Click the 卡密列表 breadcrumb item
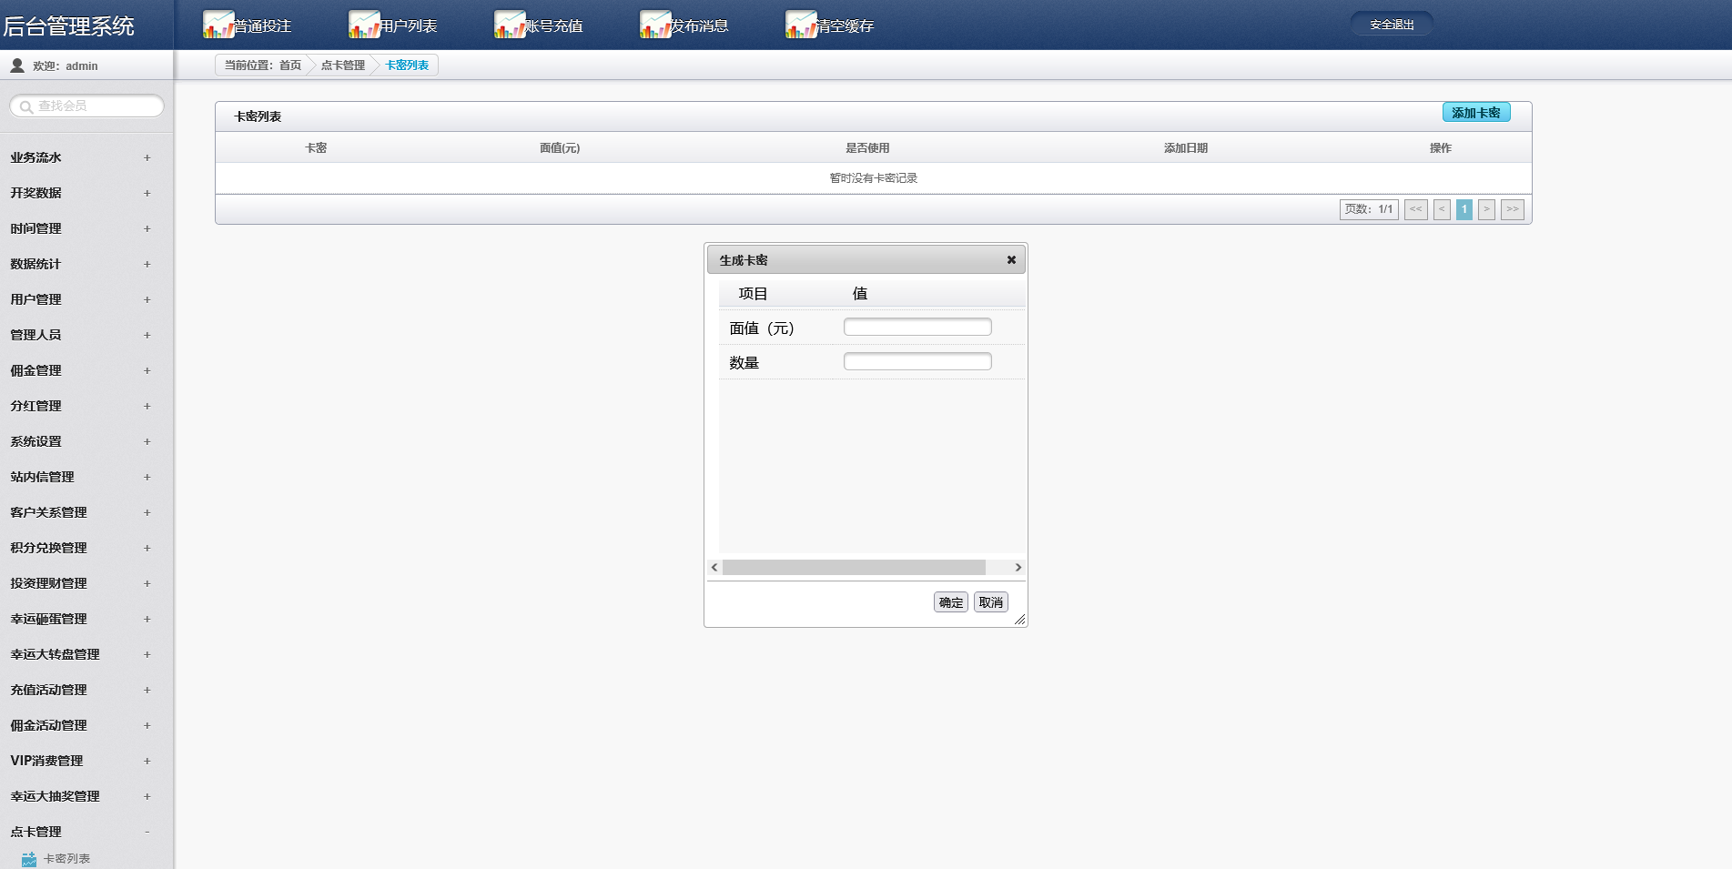Viewport: 1732px width, 869px height. (407, 66)
